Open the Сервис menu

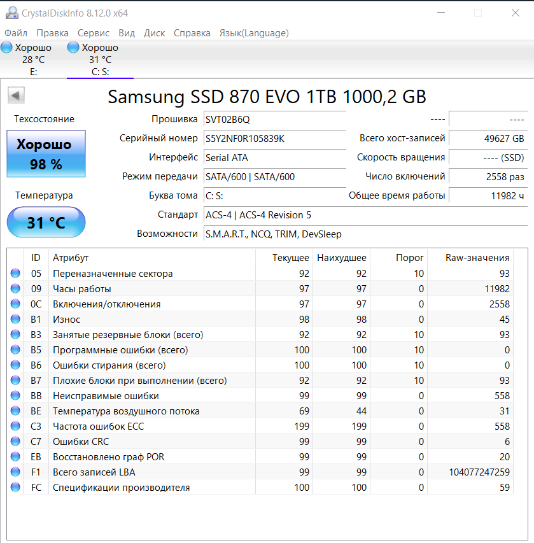point(94,33)
